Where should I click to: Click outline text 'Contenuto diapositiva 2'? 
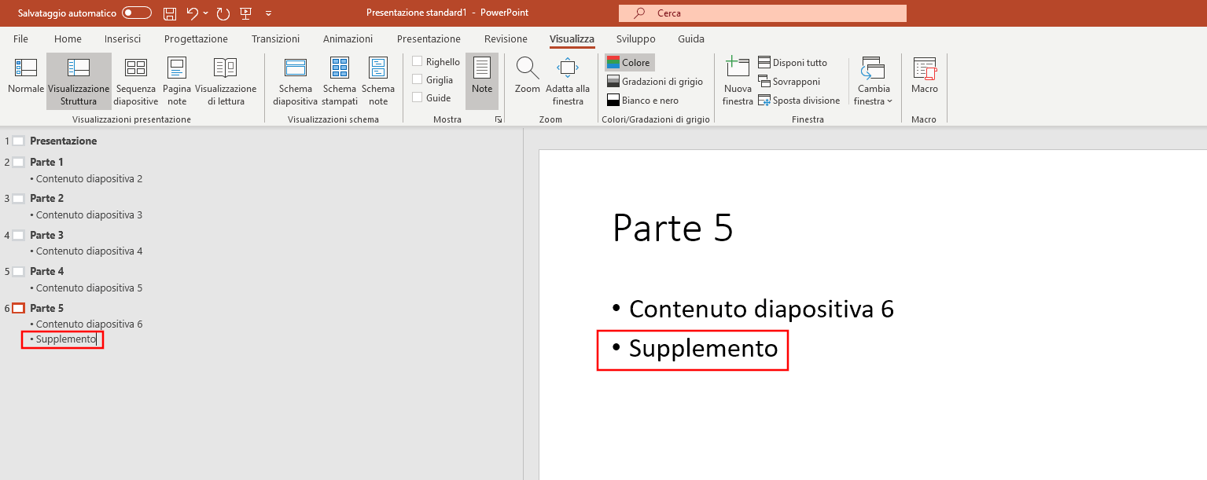pyautogui.click(x=89, y=178)
